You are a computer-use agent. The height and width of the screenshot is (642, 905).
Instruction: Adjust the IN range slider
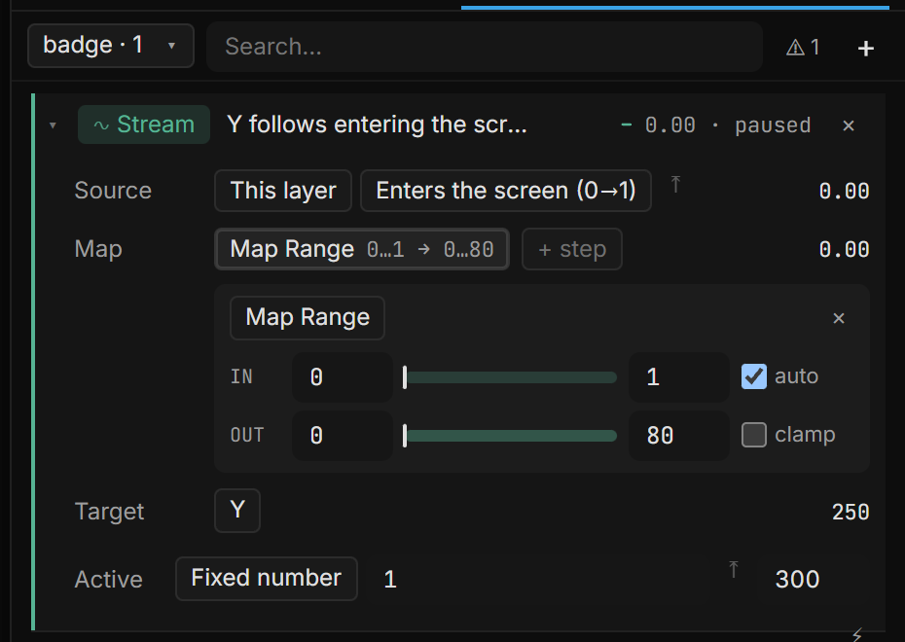pos(510,377)
